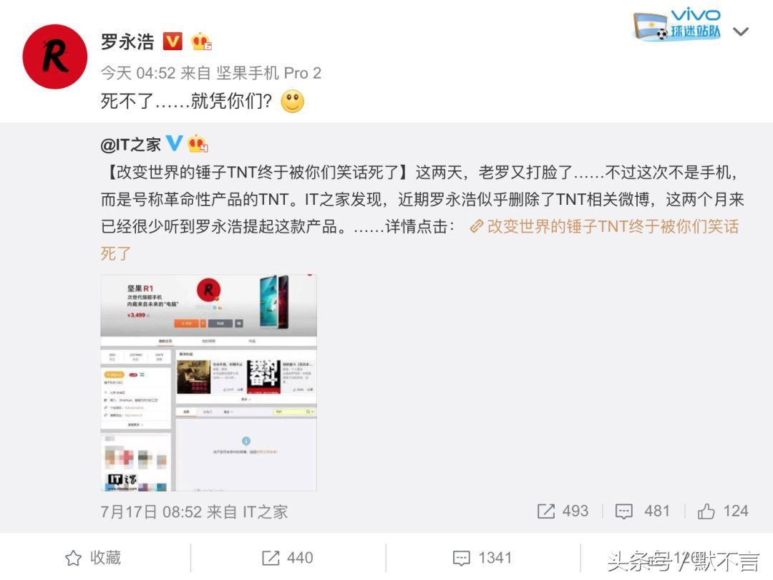Open the @IT之家 profile link

click(x=131, y=145)
